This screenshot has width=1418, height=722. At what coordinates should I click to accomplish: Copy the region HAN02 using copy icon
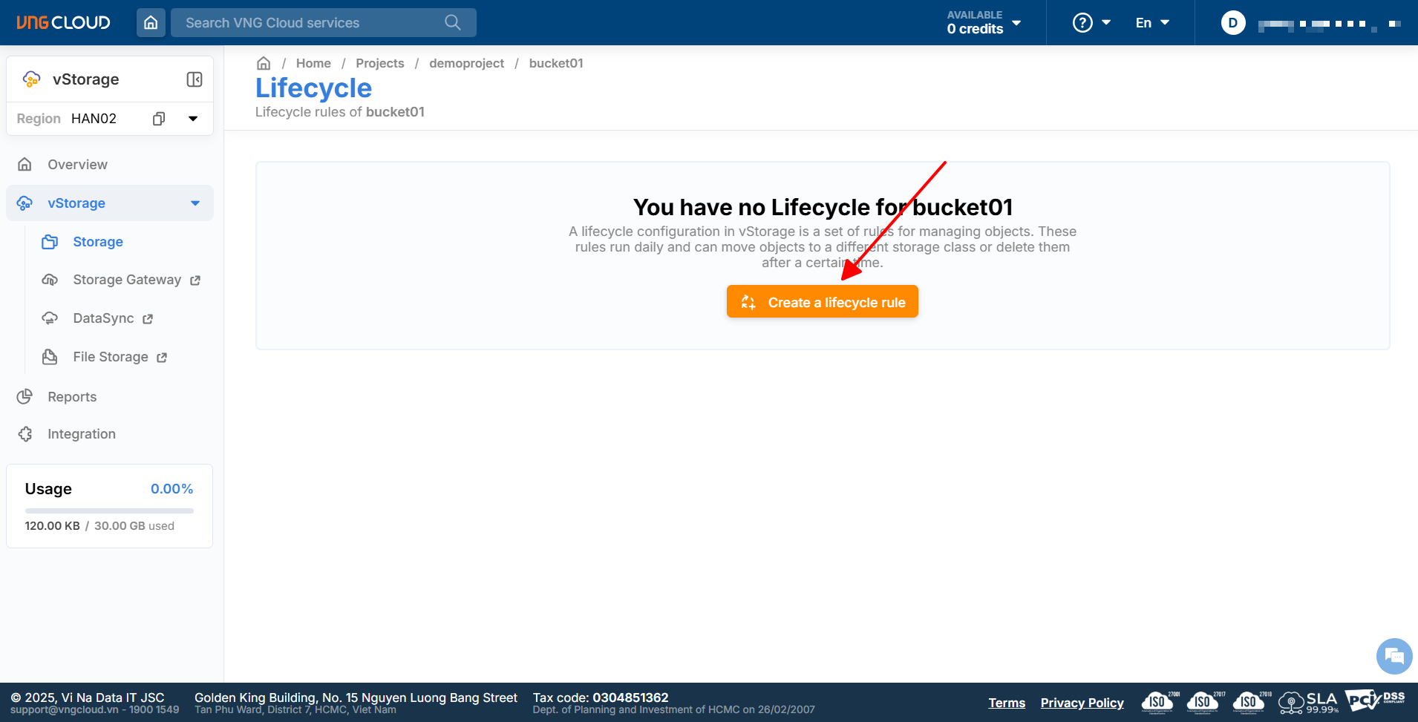pyautogui.click(x=159, y=119)
